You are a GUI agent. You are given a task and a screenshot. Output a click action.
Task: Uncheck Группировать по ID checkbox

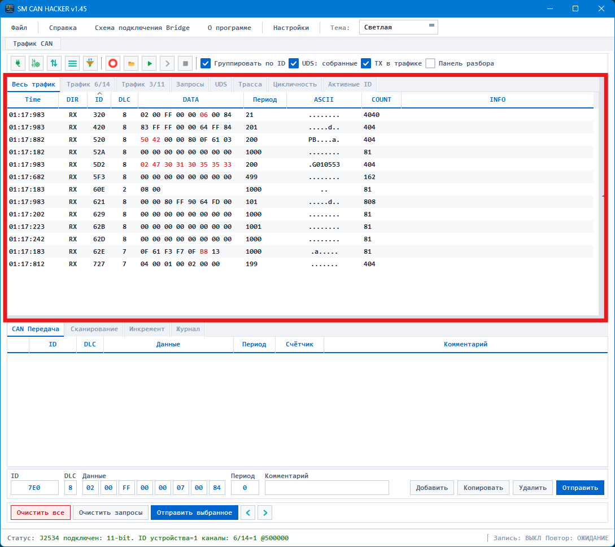pos(206,63)
